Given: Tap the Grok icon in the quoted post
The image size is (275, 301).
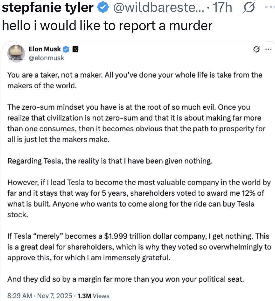Looking at the screenshot, I should (x=256, y=49).
